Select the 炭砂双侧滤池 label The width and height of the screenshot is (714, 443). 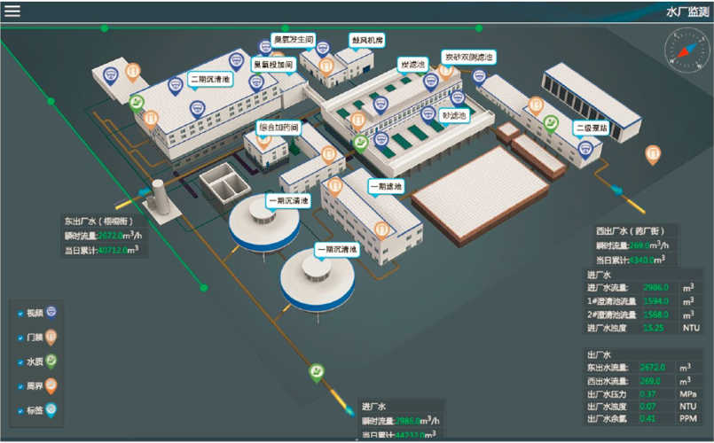(468, 57)
